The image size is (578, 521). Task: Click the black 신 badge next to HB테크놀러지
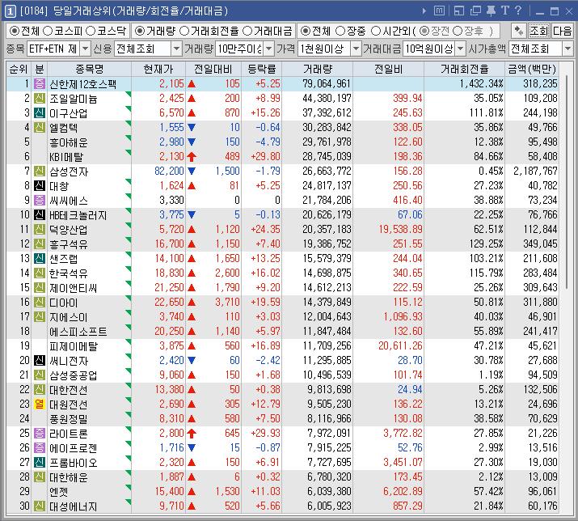coord(40,214)
